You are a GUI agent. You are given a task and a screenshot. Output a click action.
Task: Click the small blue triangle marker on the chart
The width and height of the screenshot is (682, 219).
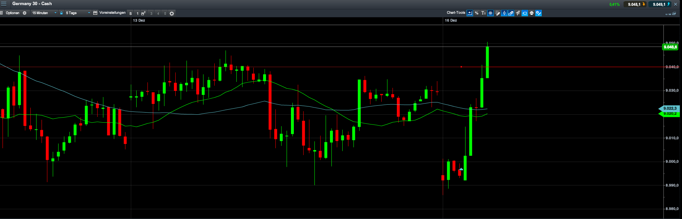tap(461, 169)
